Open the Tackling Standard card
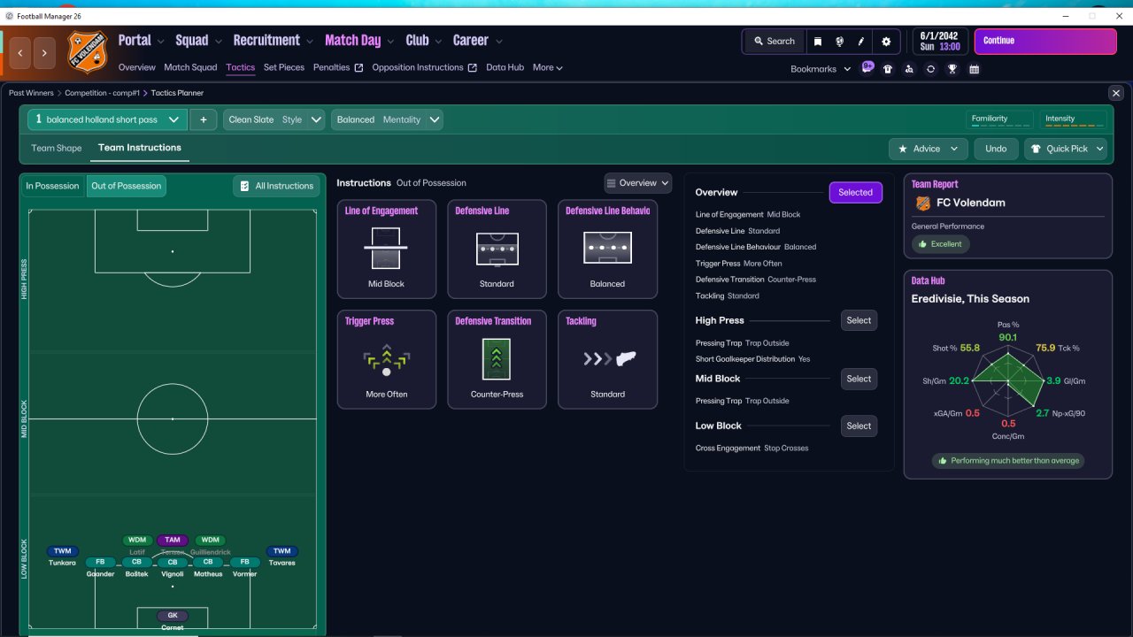This screenshot has width=1133, height=637. [x=607, y=359]
